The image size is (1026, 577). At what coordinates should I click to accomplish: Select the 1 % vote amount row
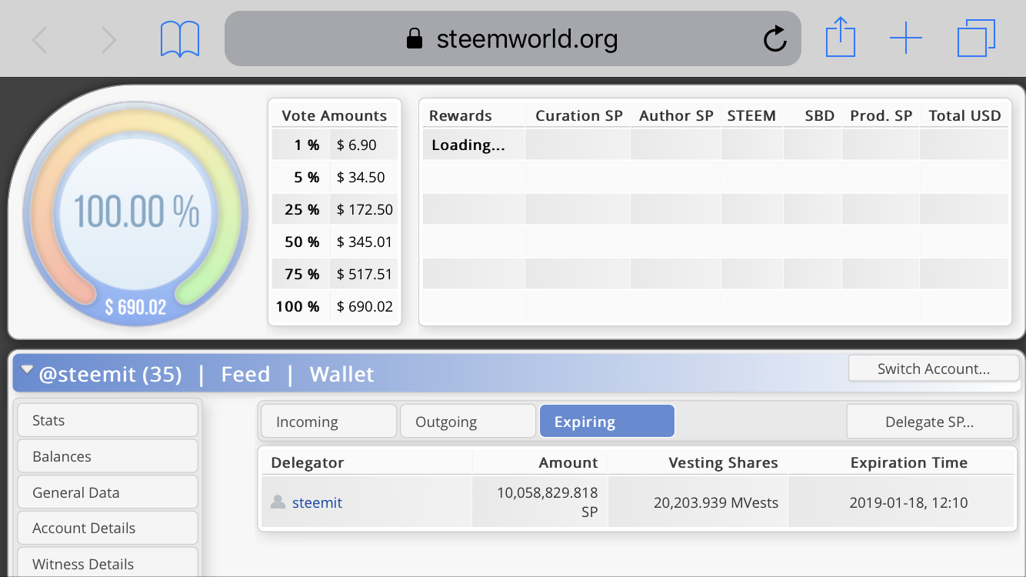335,145
